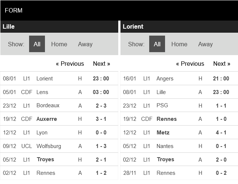Switch to Lorient's Home matches tab
This screenshot has width=238, height=184.
coord(179,44)
